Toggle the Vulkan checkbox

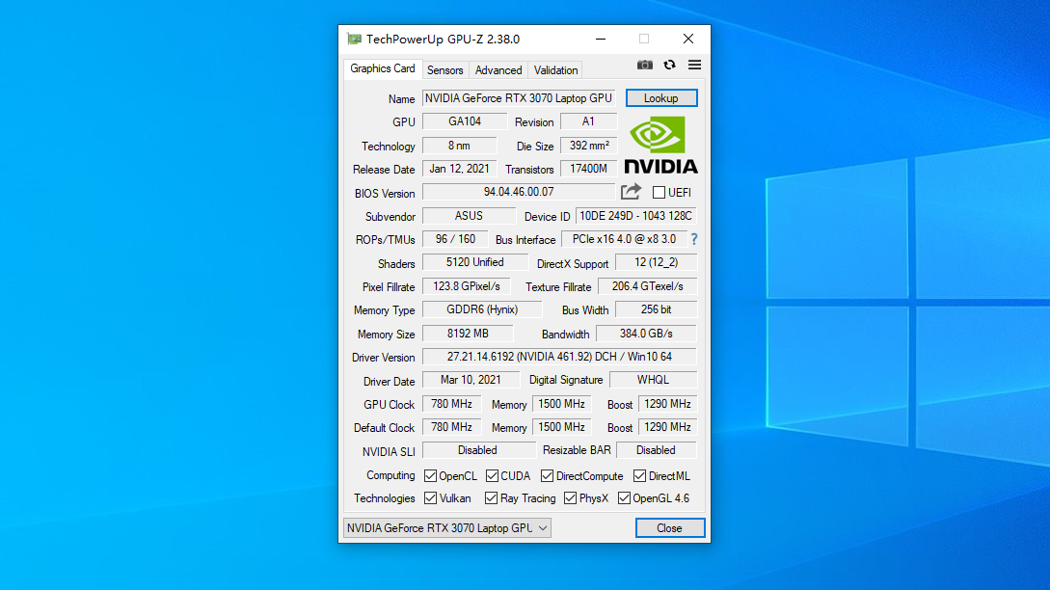430,498
